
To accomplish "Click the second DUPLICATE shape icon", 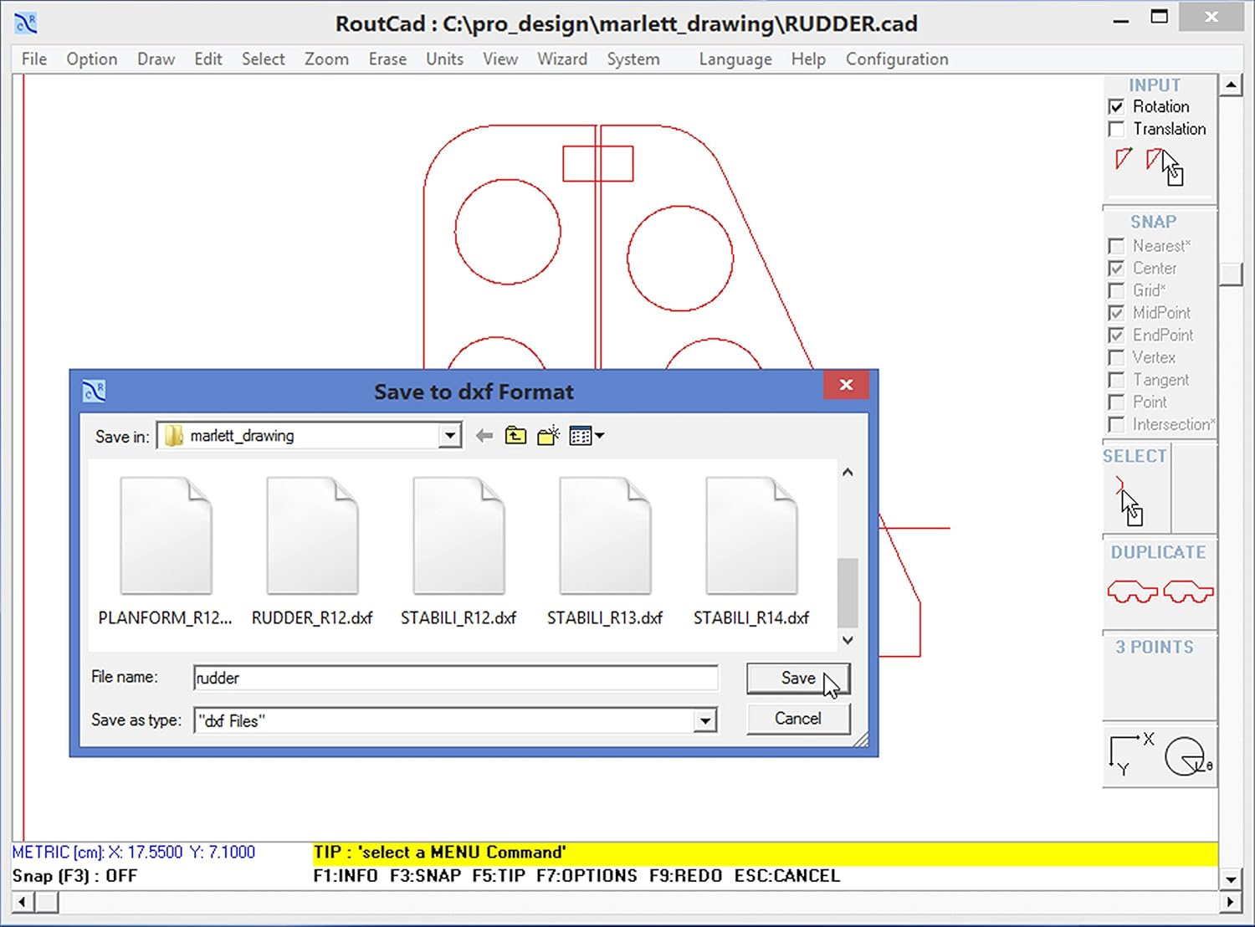I will pos(1187,592).
